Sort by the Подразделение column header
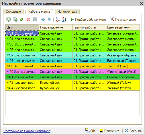Image resolution: width=145 pixels, height=135 pixels. coord(56,27)
